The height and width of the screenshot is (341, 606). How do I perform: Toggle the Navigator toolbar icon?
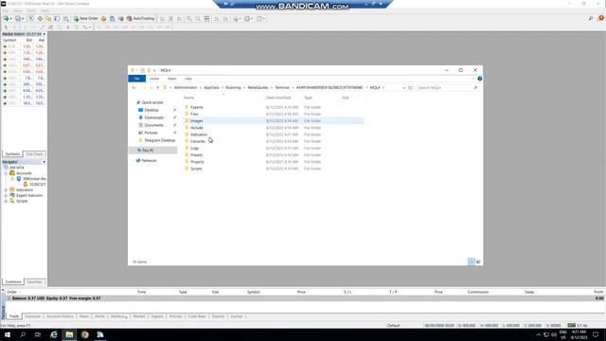pos(48,19)
